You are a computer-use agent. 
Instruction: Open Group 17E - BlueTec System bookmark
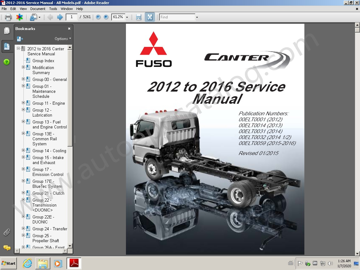coord(47,184)
